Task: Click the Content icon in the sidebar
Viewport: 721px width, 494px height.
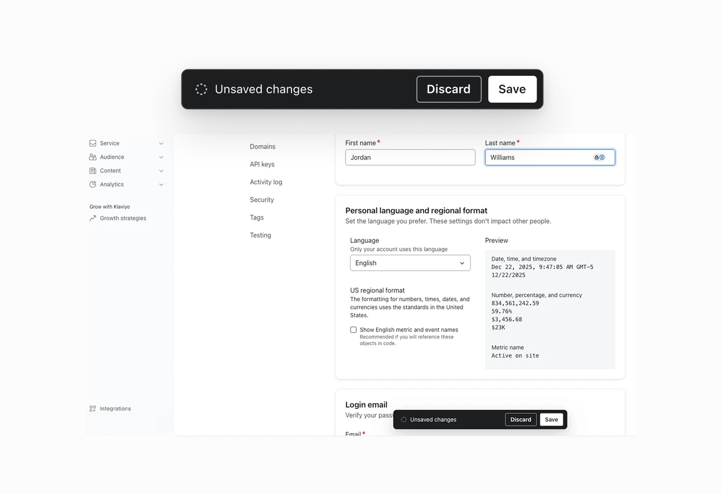Action: coord(93,171)
